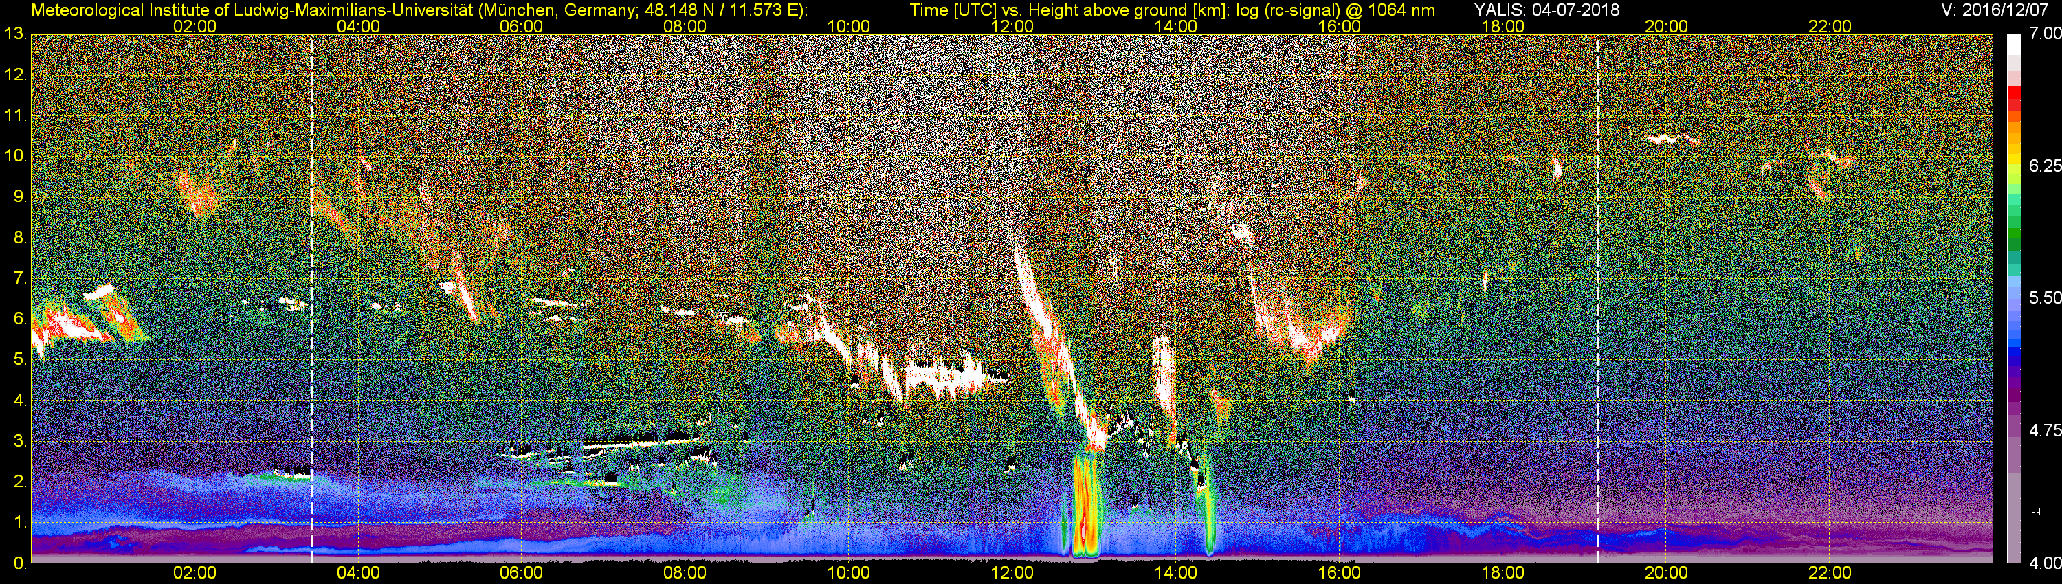The height and width of the screenshot is (584, 2062).
Task: Click the "0." height axis label
Action: coord(19,563)
